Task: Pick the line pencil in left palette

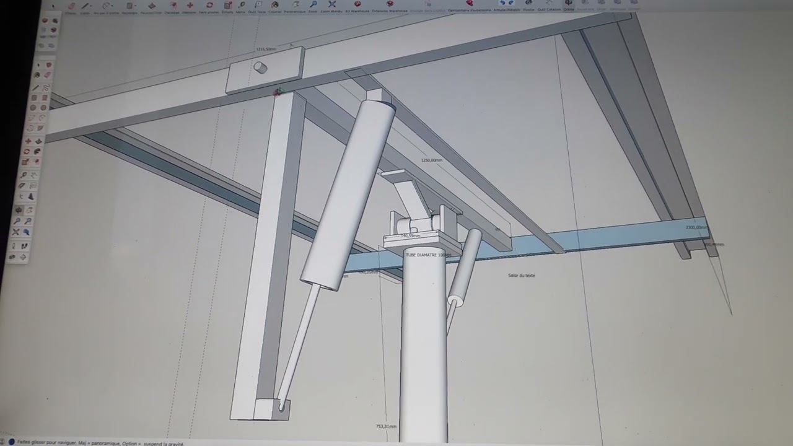Action: (x=35, y=87)
